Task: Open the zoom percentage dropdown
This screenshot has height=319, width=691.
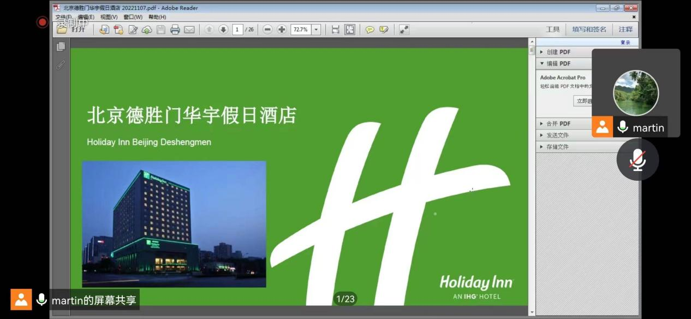Action: pos(316,29)
